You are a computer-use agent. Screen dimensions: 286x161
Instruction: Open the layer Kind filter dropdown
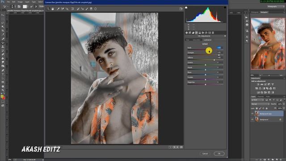click(257, 100)
